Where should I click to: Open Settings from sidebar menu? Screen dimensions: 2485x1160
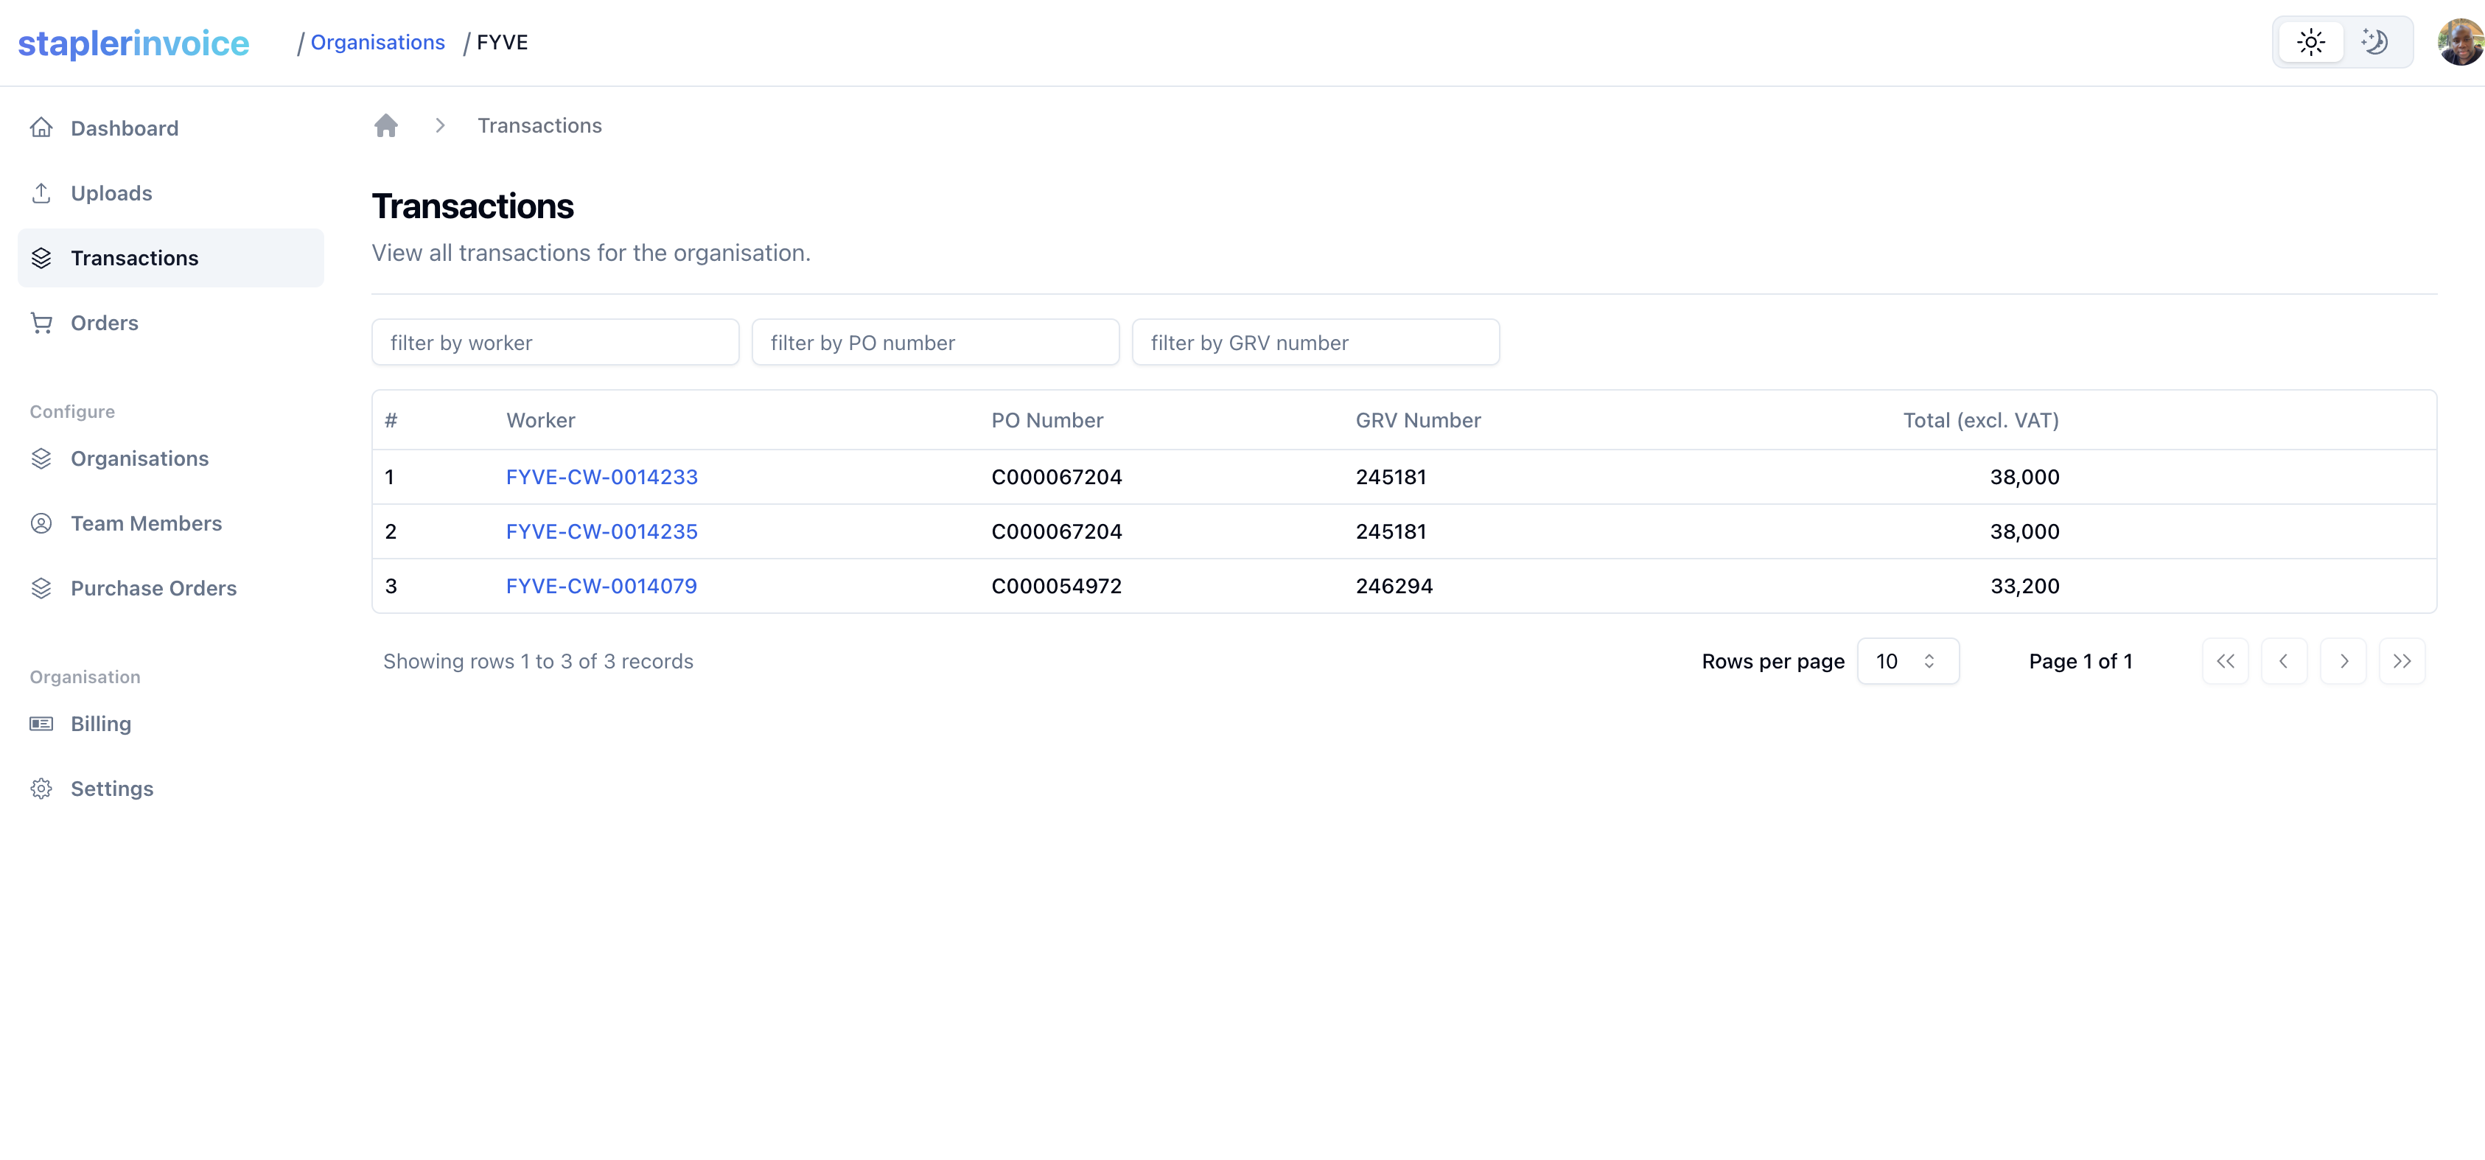(x=111, y=788)
